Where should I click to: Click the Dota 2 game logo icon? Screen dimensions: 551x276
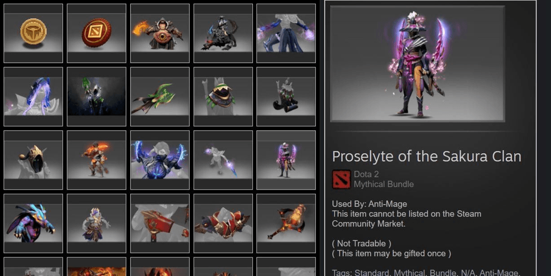point(341,179)
